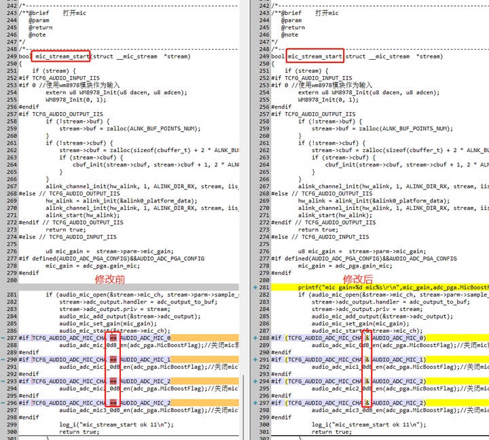
Task: Click line number 249 in left pane gutter
Action: pyautogui.click(x=12, y=56)
